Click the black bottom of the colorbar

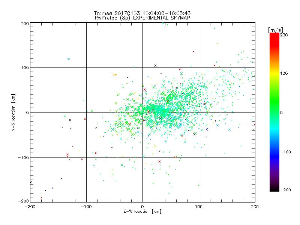(274, 189)
